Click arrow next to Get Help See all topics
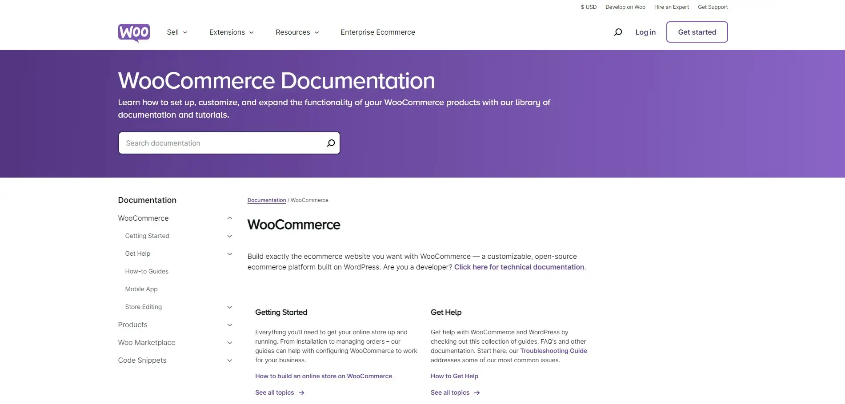The image size is (845, 404). point(477,393)
